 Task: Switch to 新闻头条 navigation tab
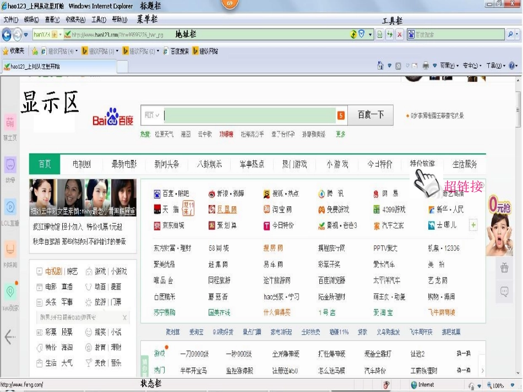tap(166, 164)
